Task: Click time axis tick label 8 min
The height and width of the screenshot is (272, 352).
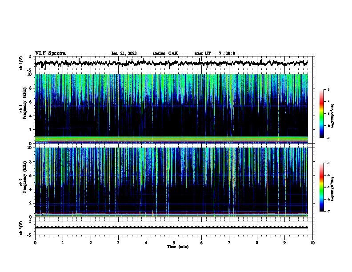Action: (x=257, y=243)
